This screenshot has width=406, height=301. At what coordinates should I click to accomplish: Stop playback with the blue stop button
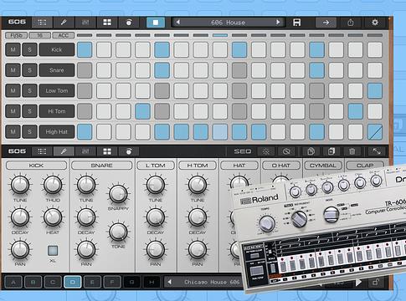(156, 23)
